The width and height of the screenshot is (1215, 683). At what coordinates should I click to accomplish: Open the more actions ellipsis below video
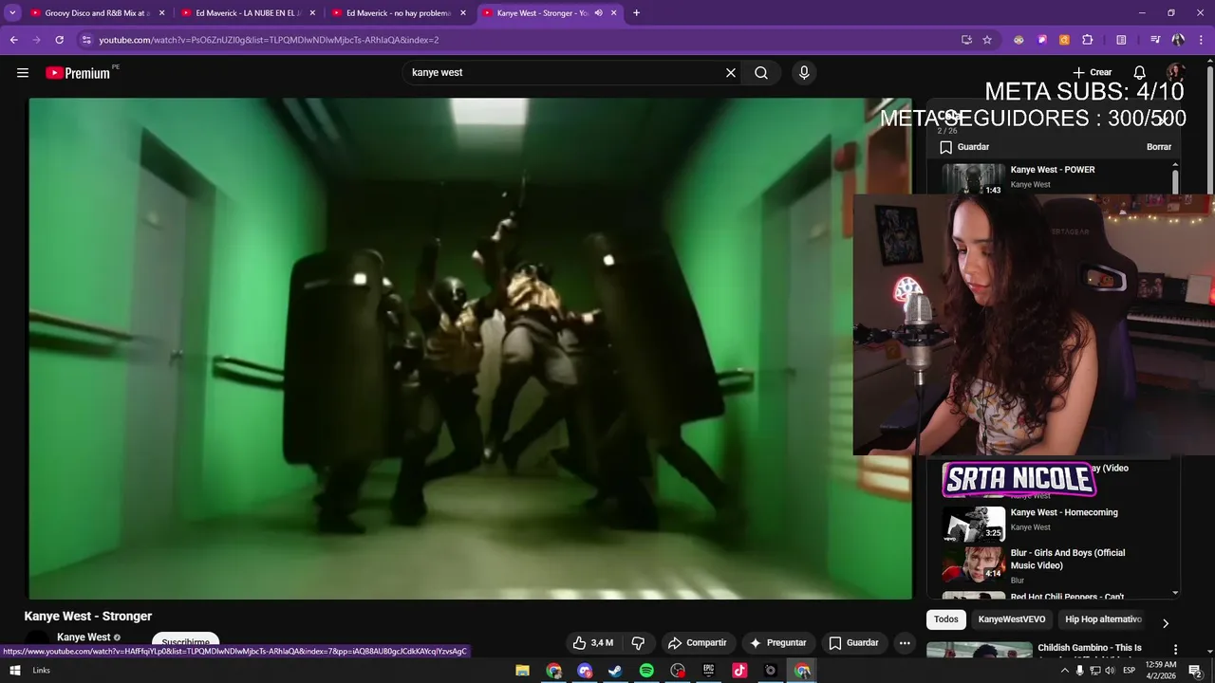905,643
